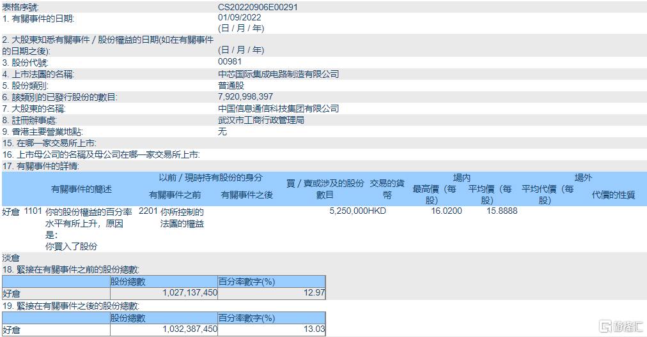Click 股份總數 header in table 18
Image resolution: width=647 pixels, height=337 pixels.
click(x=128, y=282)
